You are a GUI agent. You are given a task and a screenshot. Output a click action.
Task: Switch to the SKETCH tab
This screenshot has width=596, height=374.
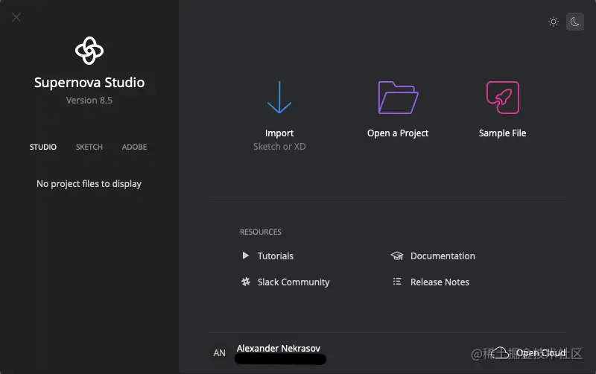89,147
